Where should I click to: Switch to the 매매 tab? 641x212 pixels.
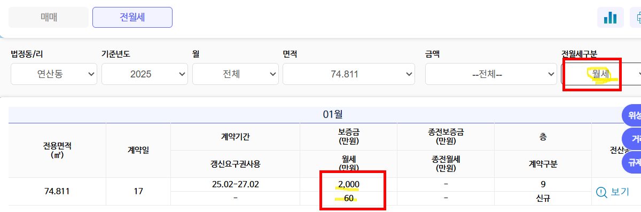tap(49, 17)
